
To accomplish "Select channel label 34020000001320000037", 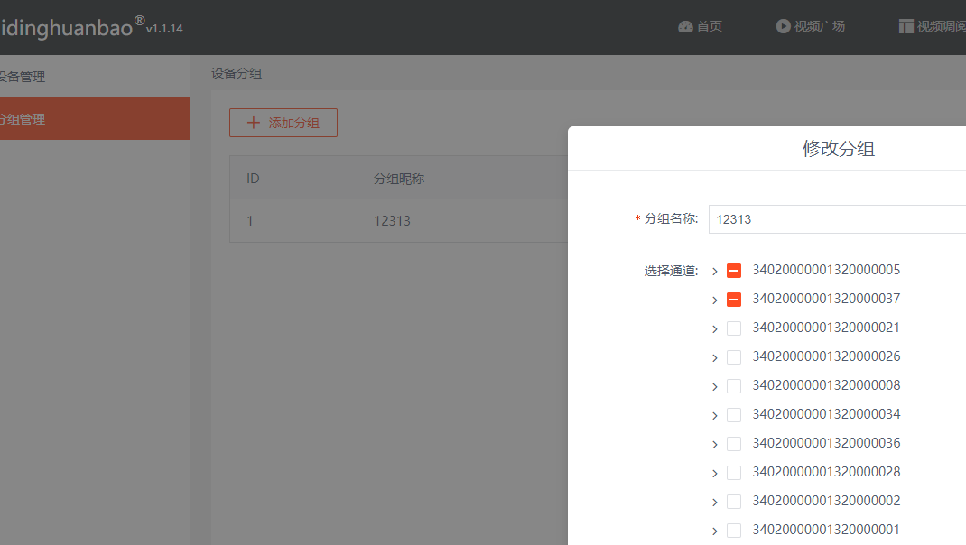I will 826,299.
